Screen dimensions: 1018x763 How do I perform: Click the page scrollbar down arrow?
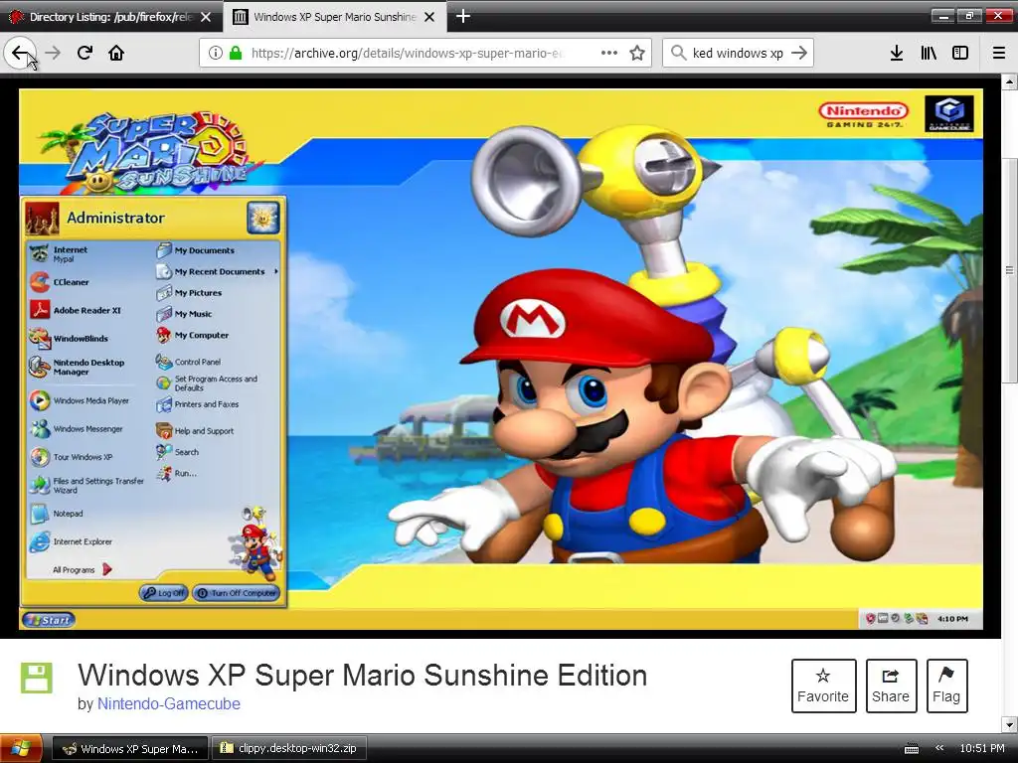click(1009, 724)
